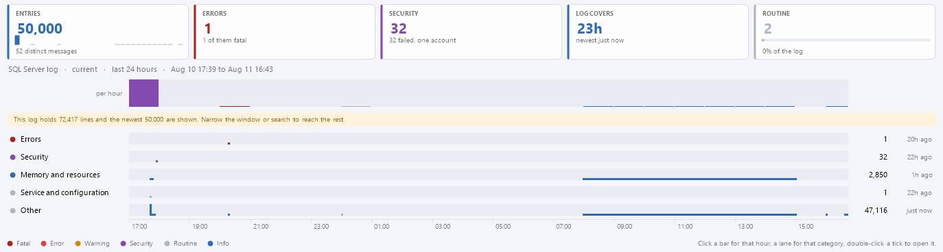Click the hint text about clicking a bar
The height and width of the screenshot is (252, 943).
(816, 244)
